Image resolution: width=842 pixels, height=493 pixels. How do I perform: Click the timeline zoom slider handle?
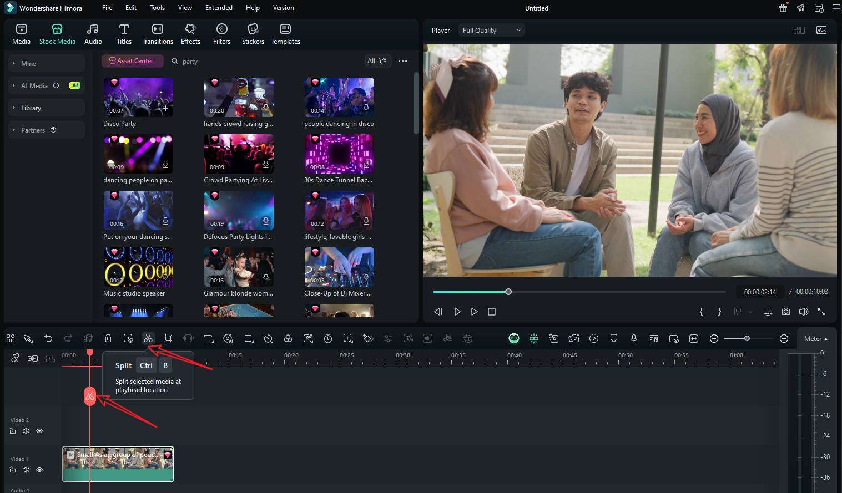point(747,338)
